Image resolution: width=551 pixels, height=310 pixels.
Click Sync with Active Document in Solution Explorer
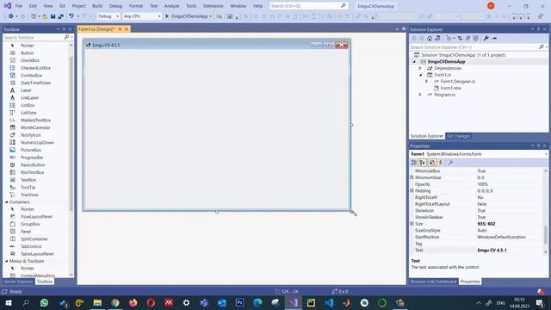click(x=460, y=38)
